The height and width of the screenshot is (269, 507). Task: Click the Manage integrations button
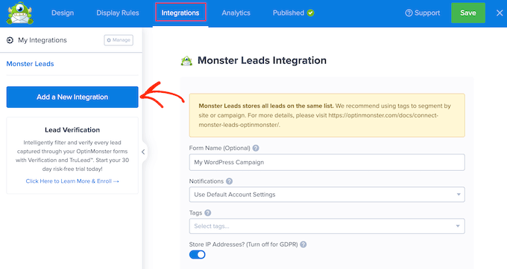(x=119, y=40)
